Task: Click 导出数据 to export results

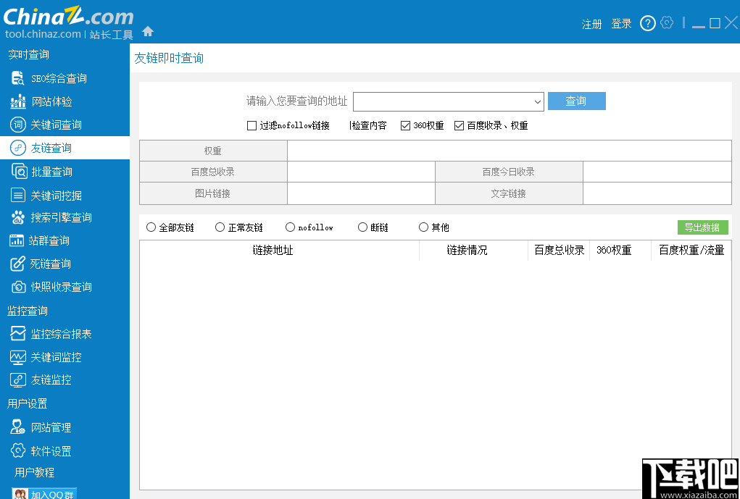Action: click(702, 227)
